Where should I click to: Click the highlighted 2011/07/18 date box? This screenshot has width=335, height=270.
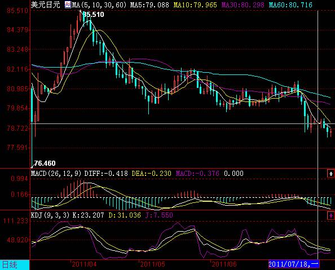[x=294, y=264]
